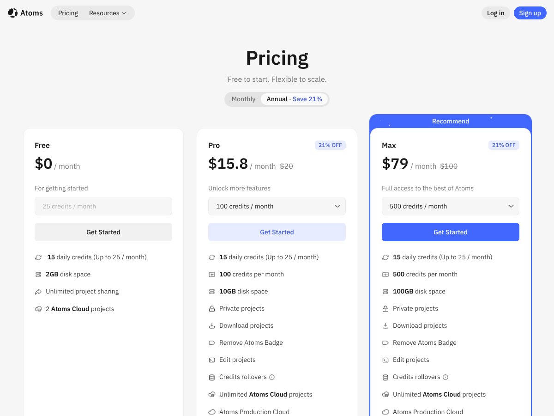Click the daily credits refresh icon in Free plan

38,257
